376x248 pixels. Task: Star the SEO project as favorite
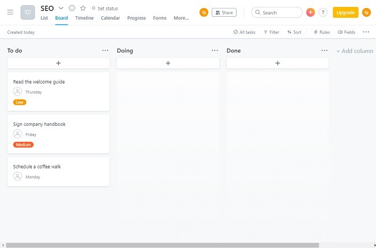click(83, 8)
